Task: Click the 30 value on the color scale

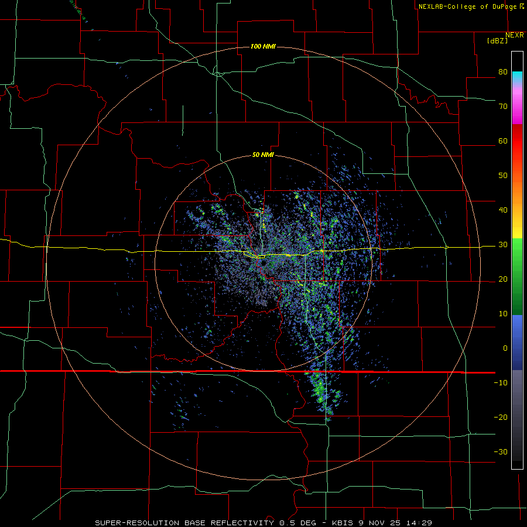Action: [x=503, y=245]
